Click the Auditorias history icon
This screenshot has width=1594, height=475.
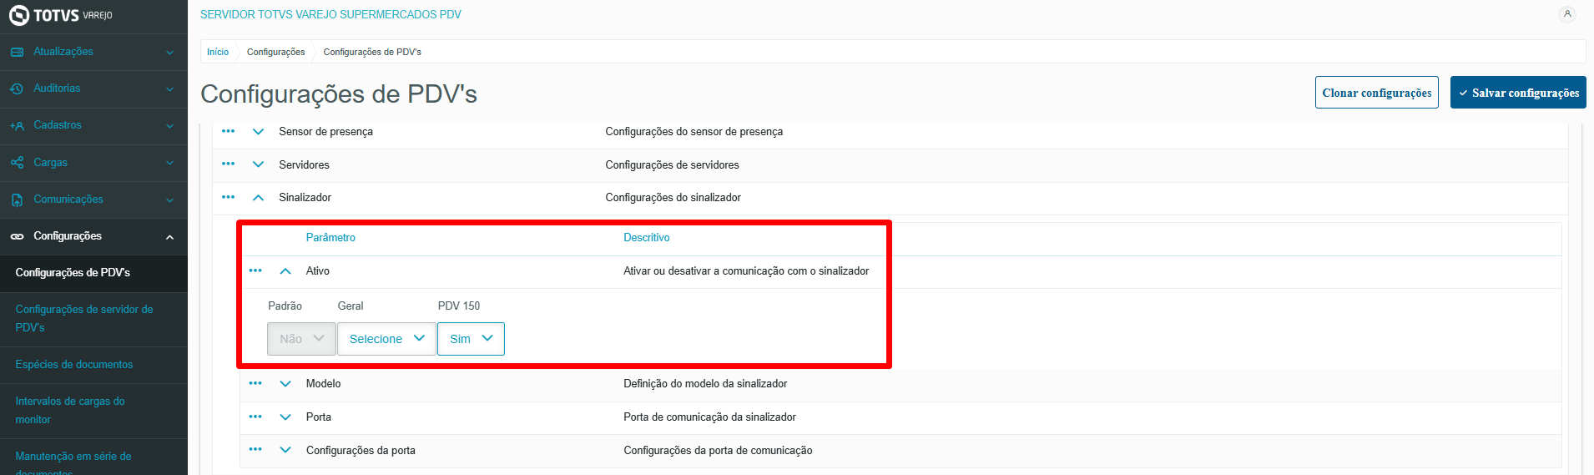(17, 88)
